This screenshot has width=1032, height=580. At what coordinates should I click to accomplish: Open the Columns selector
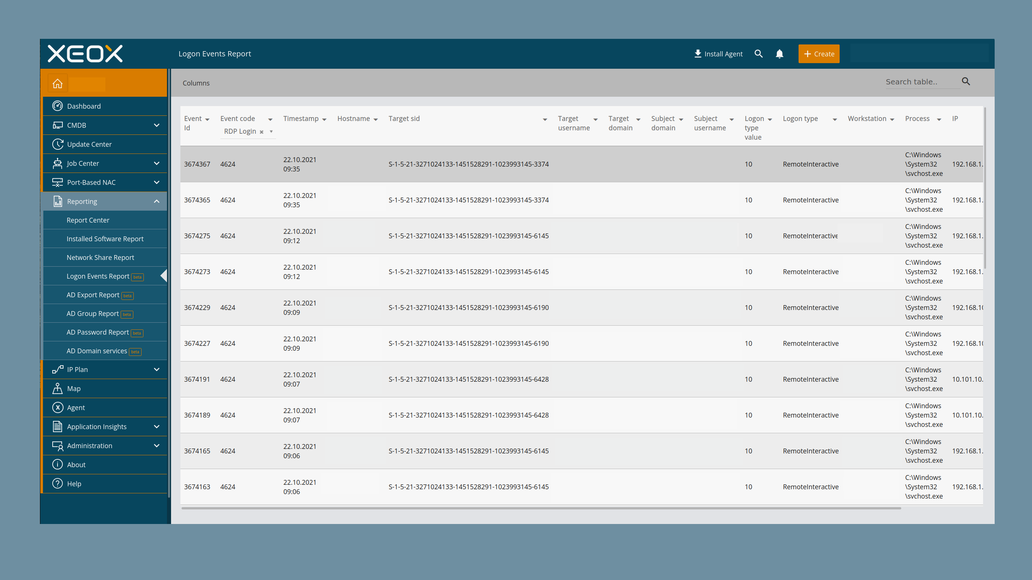click(196, 83)
